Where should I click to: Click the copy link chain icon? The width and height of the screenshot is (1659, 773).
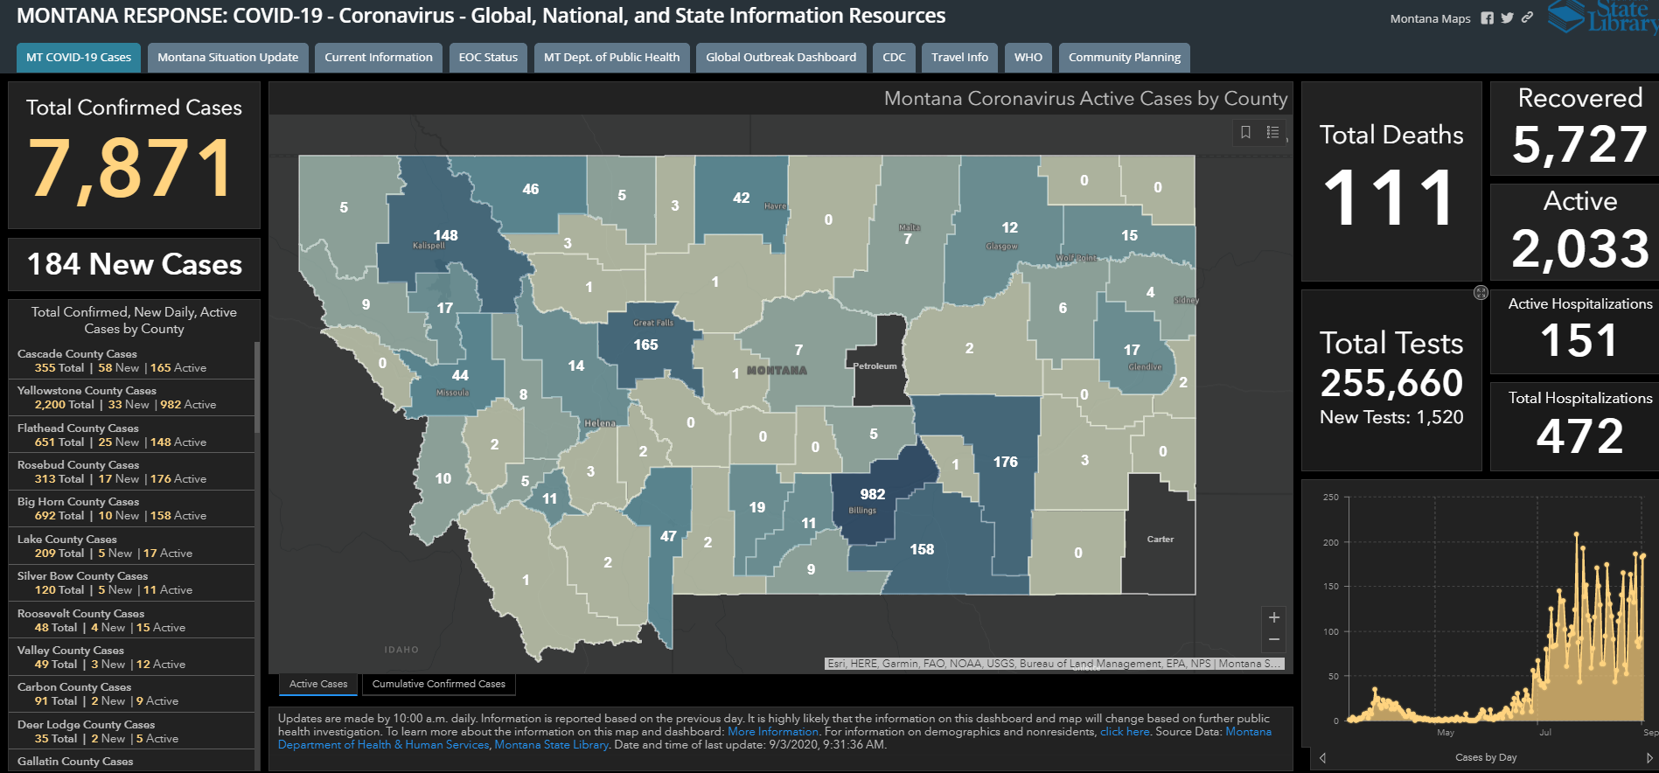1527,17
